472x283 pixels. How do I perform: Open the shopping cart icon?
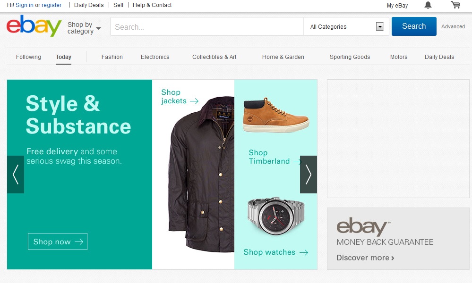[455, 5]
